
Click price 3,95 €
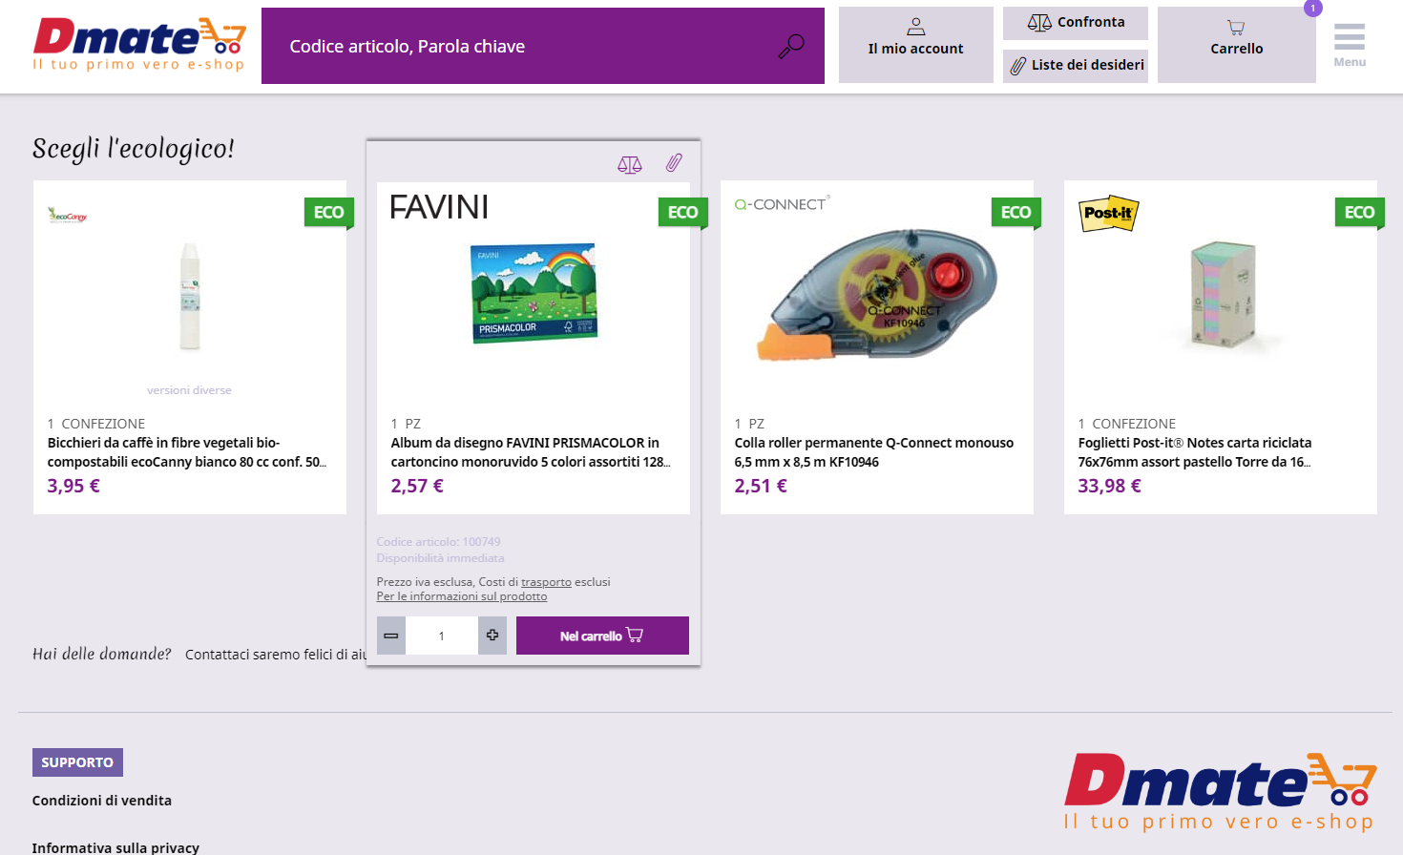73,486
